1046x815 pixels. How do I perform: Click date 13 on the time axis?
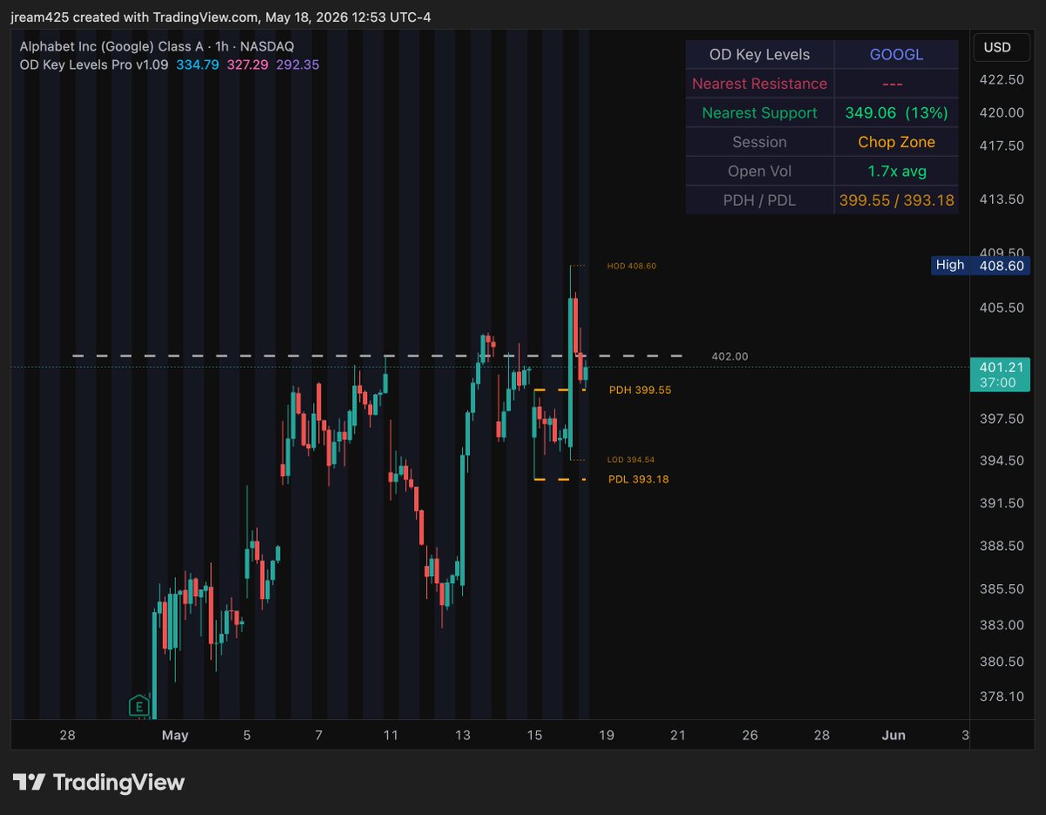(x=463, y=736)
